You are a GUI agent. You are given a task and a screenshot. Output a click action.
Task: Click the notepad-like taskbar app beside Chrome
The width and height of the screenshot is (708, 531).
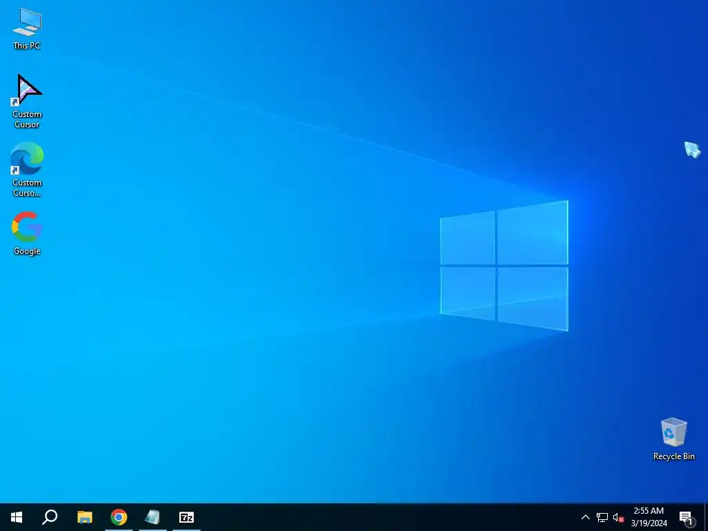pyautogui.click(x=153, y=517)
